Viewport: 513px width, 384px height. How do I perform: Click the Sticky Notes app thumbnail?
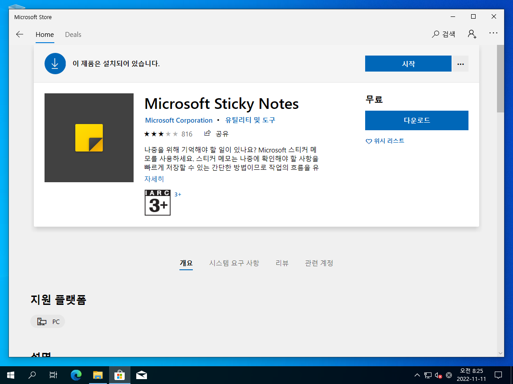tap(89, 138)
